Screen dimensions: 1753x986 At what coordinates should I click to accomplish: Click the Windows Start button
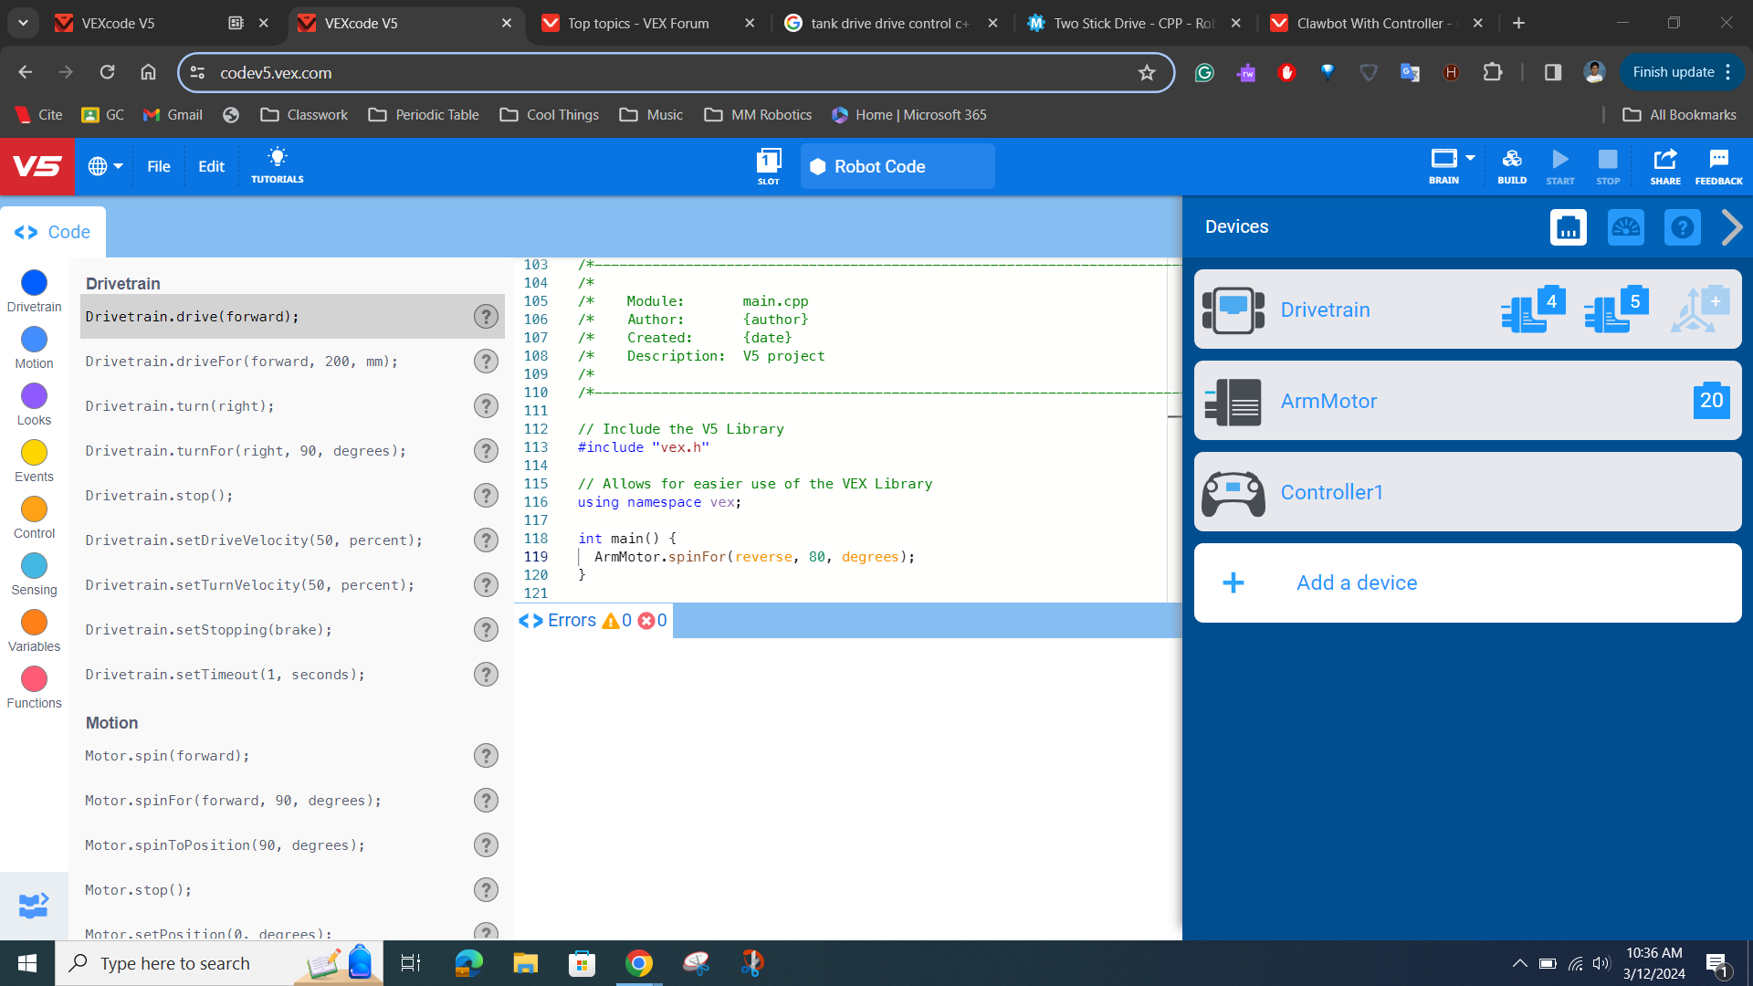pyautogui.click(x=27, y=963)
